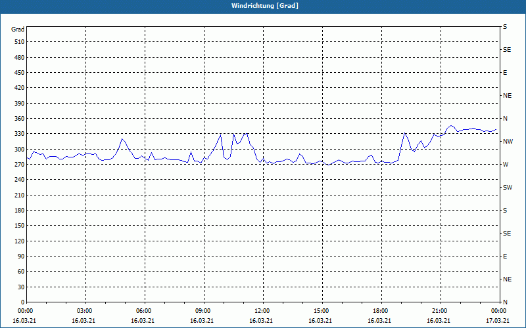The height and width of the screenshot is (328, 526).
Task: Select the 30 y-axis tick label
Action: point(21,287)
